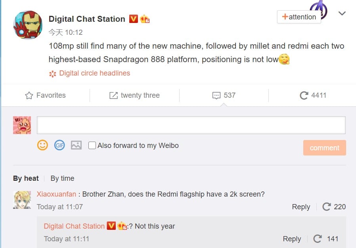Viewport: 356px width, 248px height.
Task: Follow with the +attention button
Action: 299,17
